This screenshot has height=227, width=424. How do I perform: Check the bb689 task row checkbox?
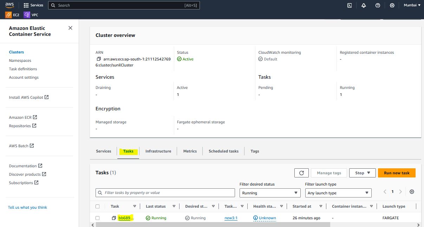pos(98,218)
